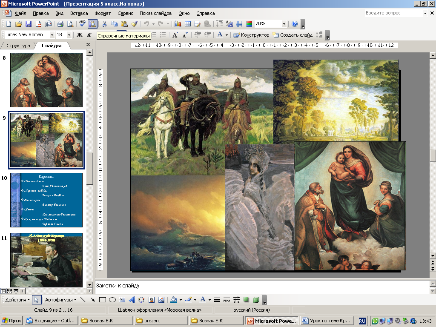Switch to Урок по теме taskbar document

click(327, 321)
